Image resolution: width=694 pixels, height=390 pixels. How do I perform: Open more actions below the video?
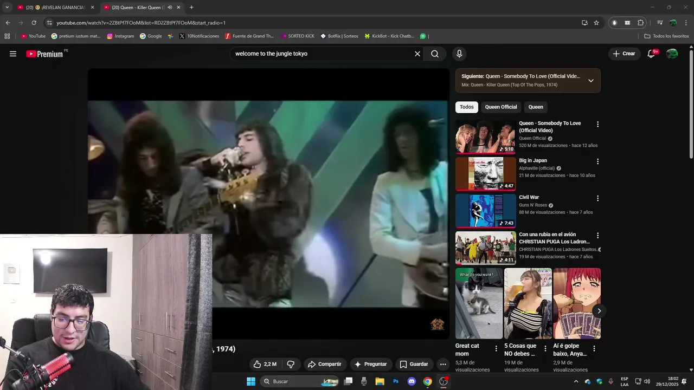click(x=443, y=364)
